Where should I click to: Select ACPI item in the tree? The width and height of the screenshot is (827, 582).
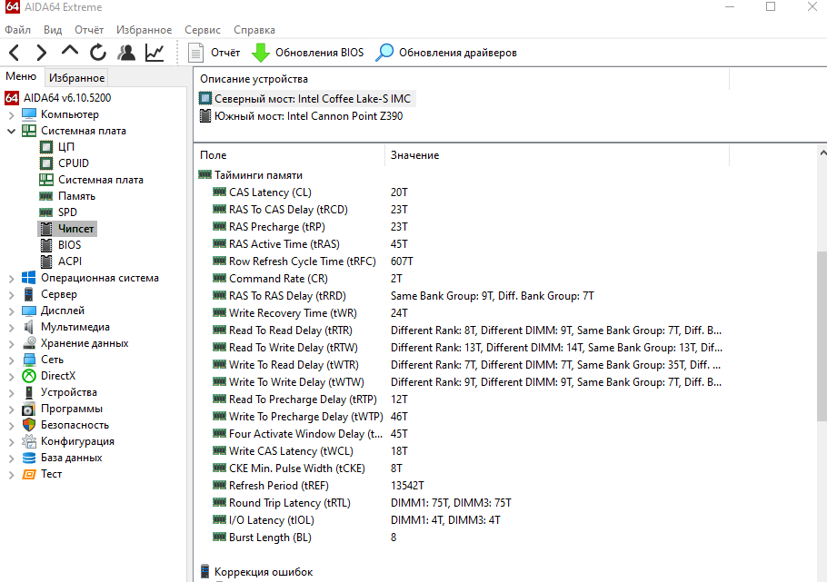[61, 261]
